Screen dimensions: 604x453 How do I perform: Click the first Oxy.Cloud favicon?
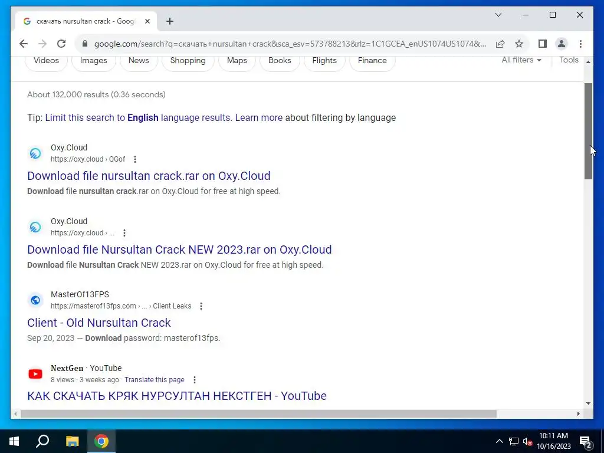click(x=35, y=153)
